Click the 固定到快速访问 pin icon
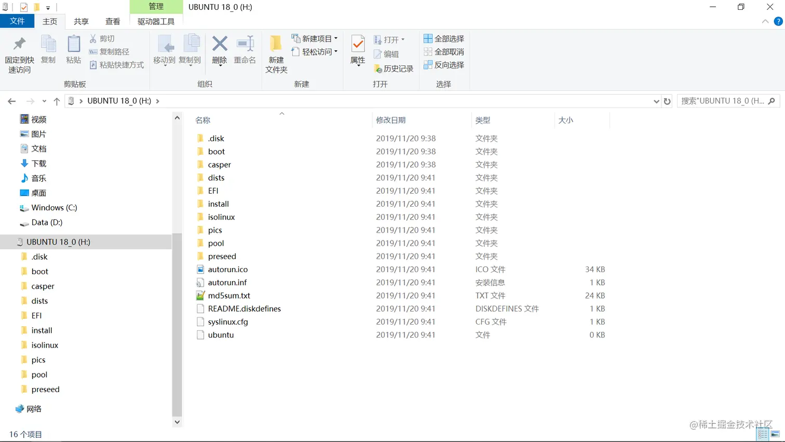 pyautogui.click(x=20, y=44)
